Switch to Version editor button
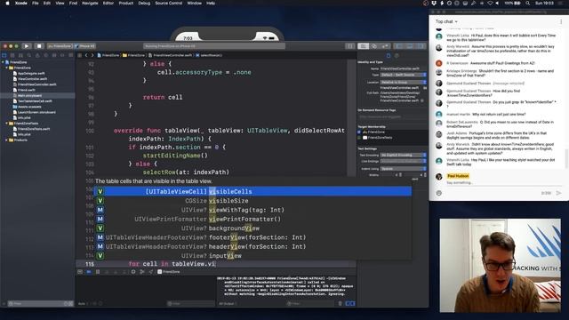This screenshot has height=320, width=569. 385,46
